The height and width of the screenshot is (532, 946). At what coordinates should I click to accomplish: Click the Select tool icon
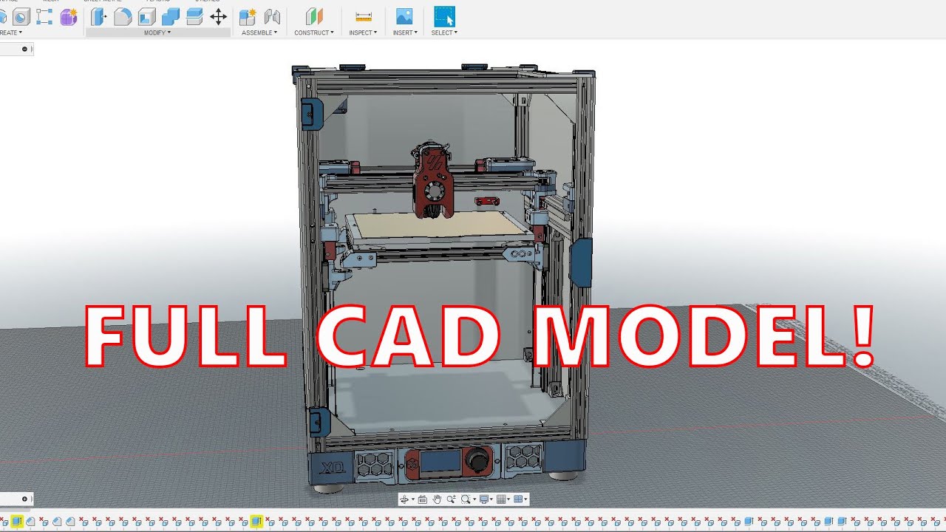(444, 16)
